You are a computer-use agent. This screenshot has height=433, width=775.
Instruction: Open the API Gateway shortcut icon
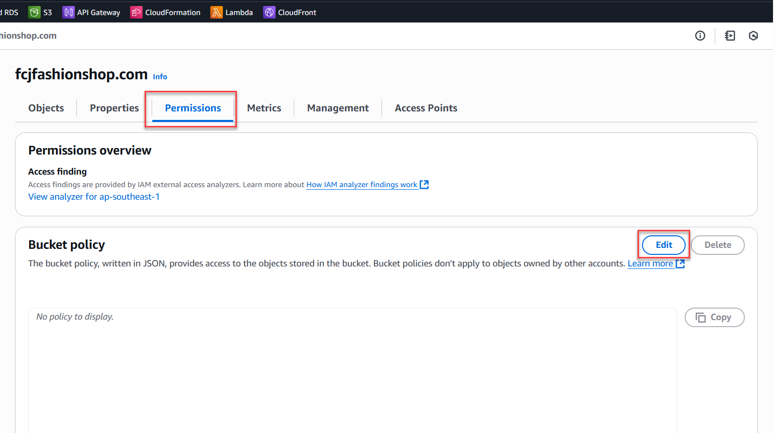click(68, 12)
